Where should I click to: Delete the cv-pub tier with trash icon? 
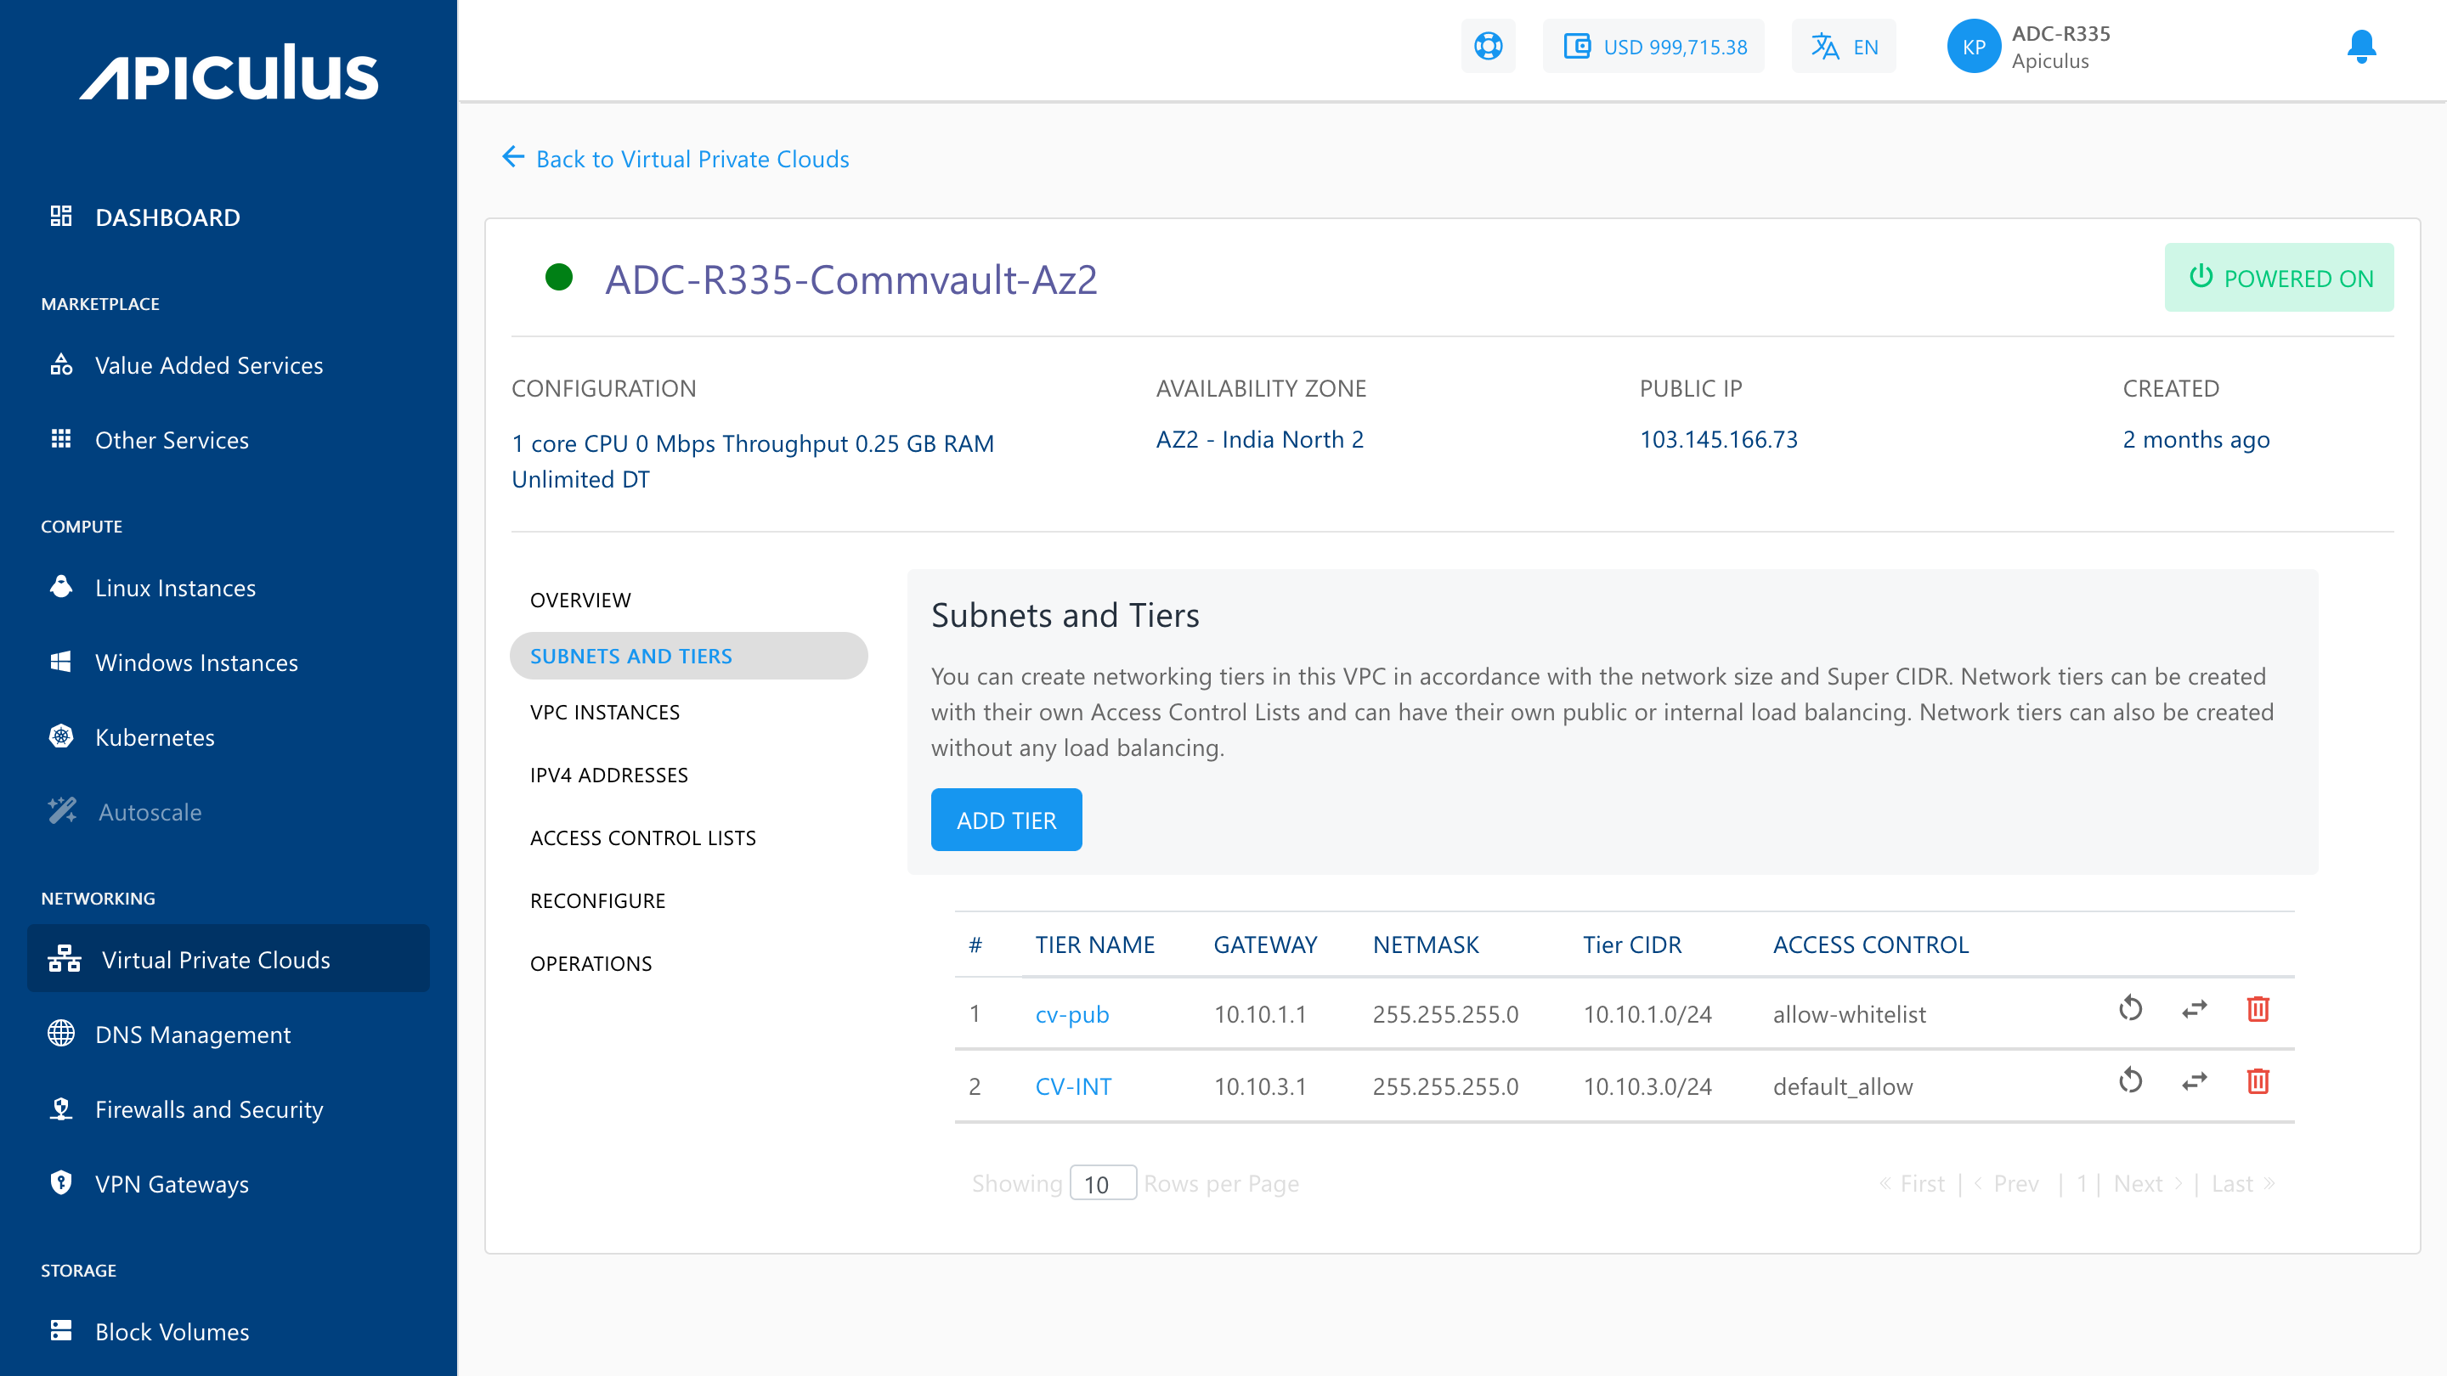2258,1009
